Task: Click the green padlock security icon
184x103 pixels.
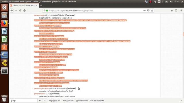Action: coord(47,11)
